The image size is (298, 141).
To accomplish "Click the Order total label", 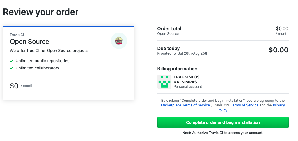I will [x=169, y=28].
